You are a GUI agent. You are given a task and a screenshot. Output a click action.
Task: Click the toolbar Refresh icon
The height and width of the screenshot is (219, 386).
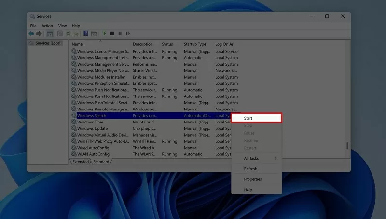pyautogui.click(x=68, y=34)
